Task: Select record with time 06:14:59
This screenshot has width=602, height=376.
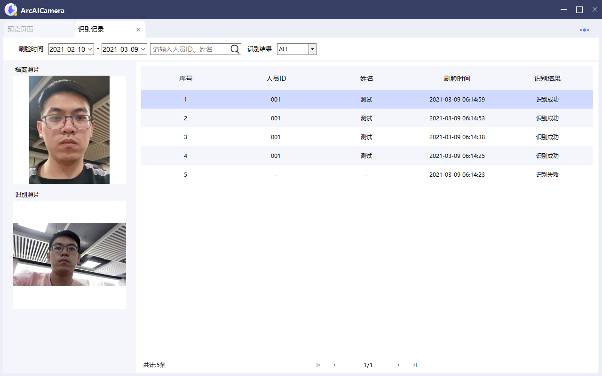Action: coord(367,99)
